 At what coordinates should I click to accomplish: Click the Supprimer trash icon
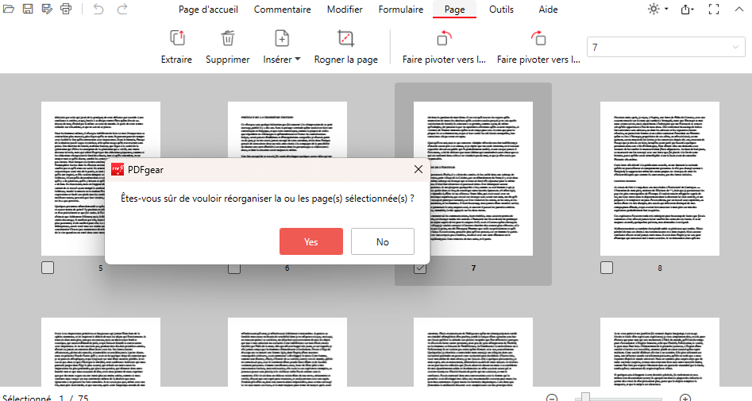click(x=228, y=38)
